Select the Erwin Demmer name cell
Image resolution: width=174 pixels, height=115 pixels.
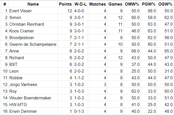coord(33,111)
